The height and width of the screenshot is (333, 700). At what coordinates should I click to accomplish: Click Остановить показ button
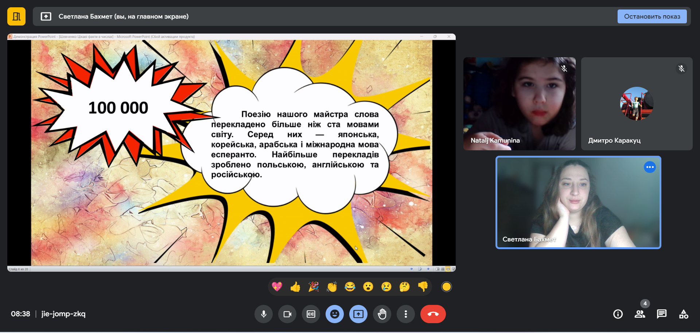coord(652,16)
